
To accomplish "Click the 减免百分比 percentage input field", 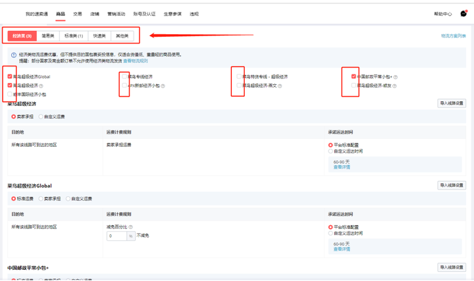I will [x=117, y=236].
